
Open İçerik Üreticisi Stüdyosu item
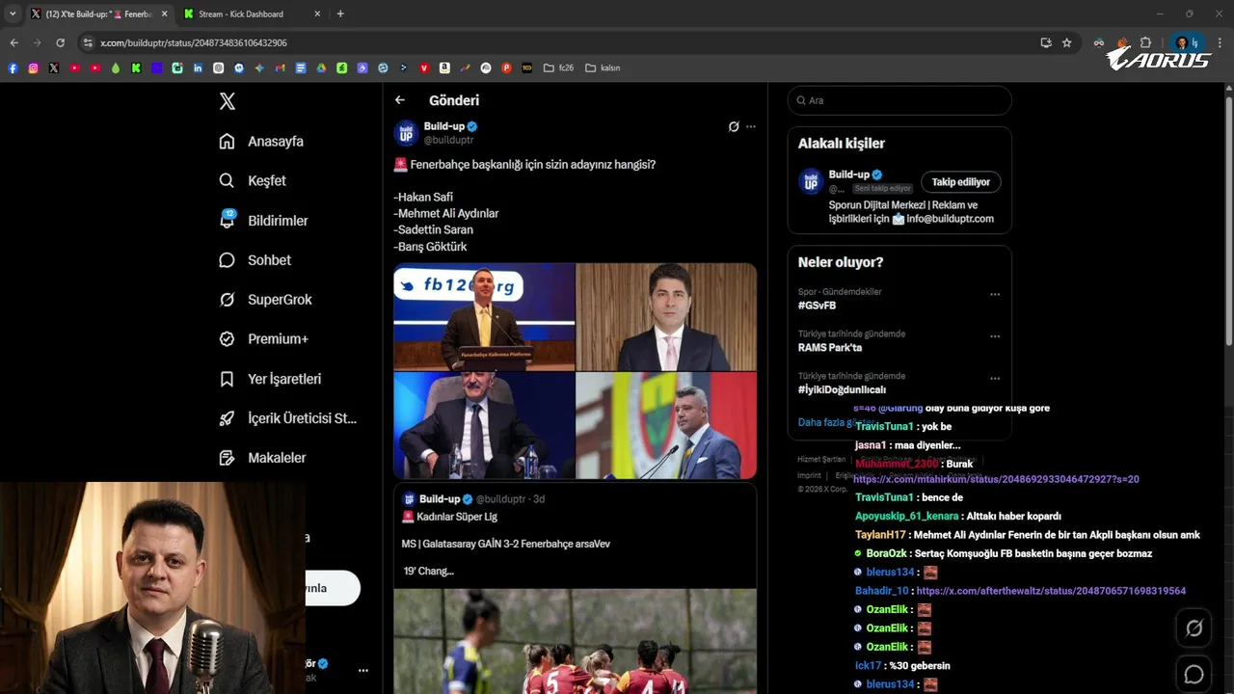coord(287,418)
